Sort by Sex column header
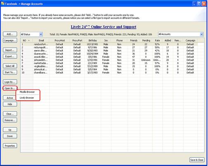This screenshot has width=208, height=166. pos(106,40)
